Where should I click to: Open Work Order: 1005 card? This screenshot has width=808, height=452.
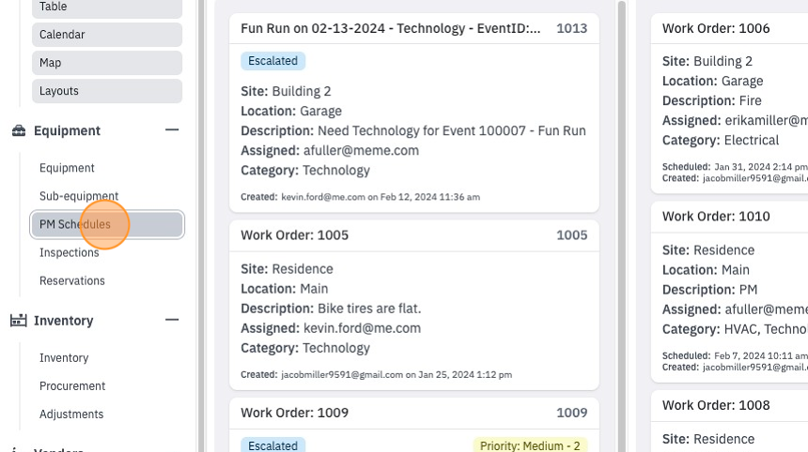pyautogui.click(x=414, y=305)
